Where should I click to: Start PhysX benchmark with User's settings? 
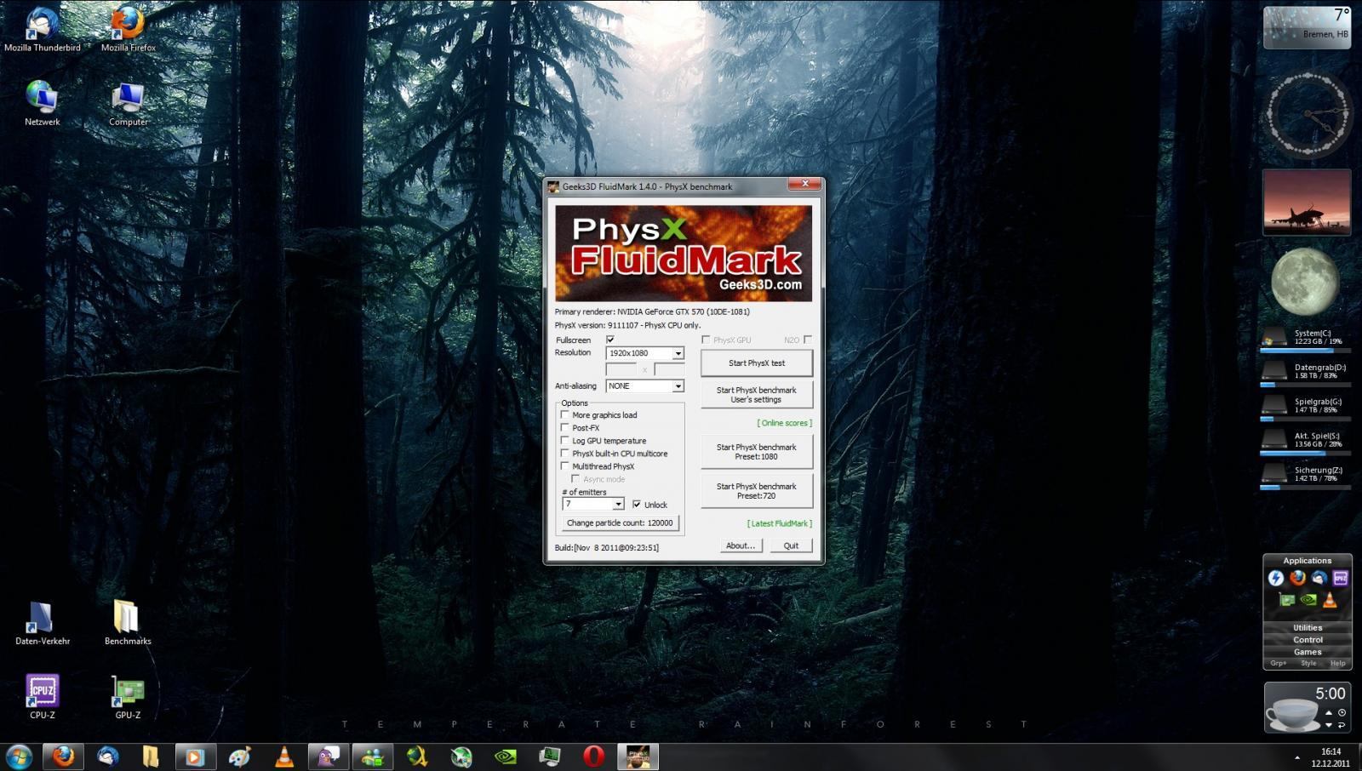coord(757,395)
